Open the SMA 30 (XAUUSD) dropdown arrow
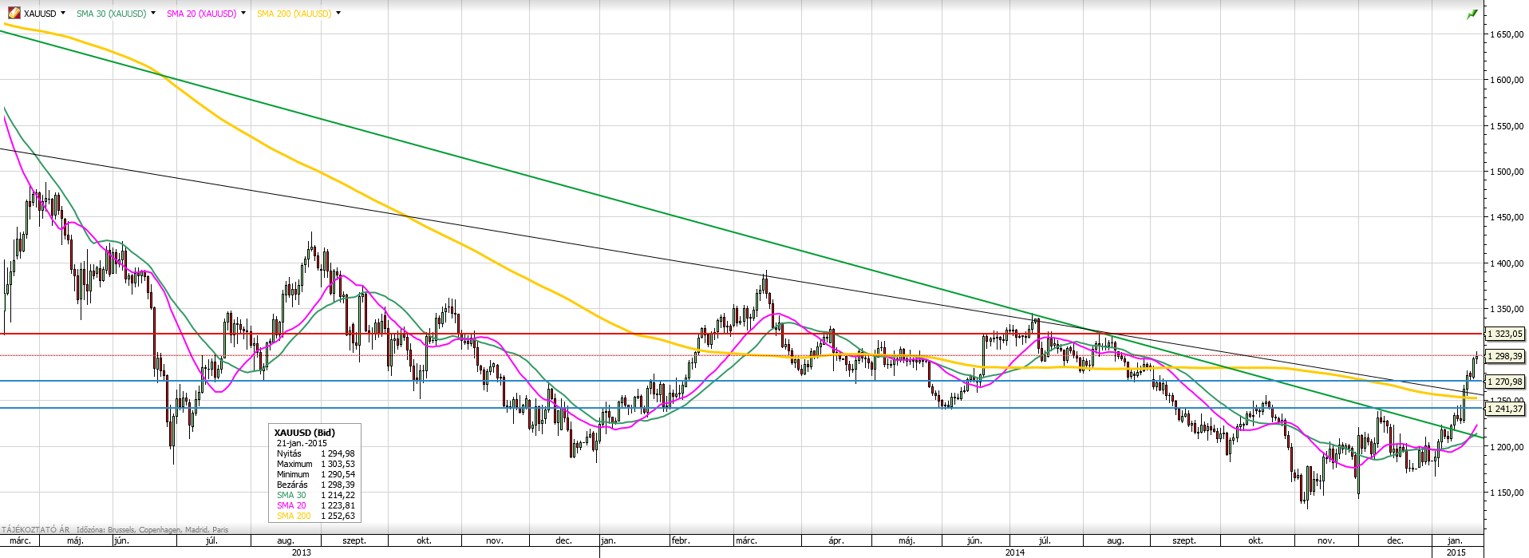The image size is (1529, 558). pyautogui.click(x=153, y=13)
